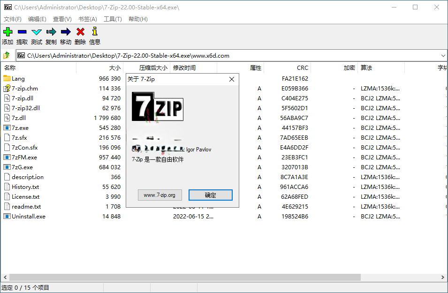Screen dimensions: 448x293
Task: Click the History.txt document icon
Action: (x=7, y=187)
